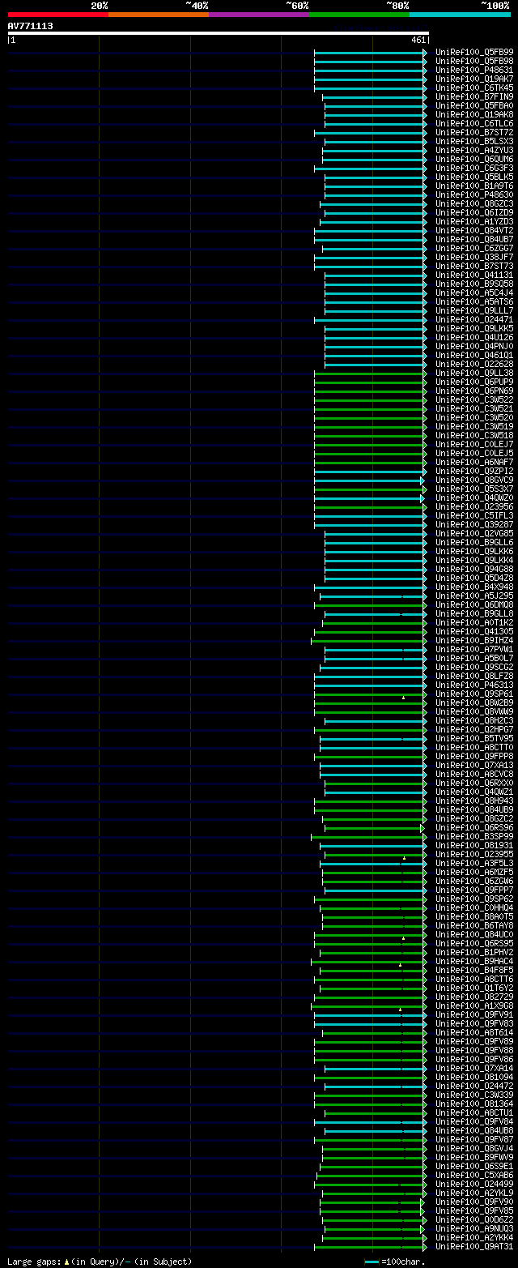Pick the UniRef100_C0LEJ7 label

[x=473, y=445]
